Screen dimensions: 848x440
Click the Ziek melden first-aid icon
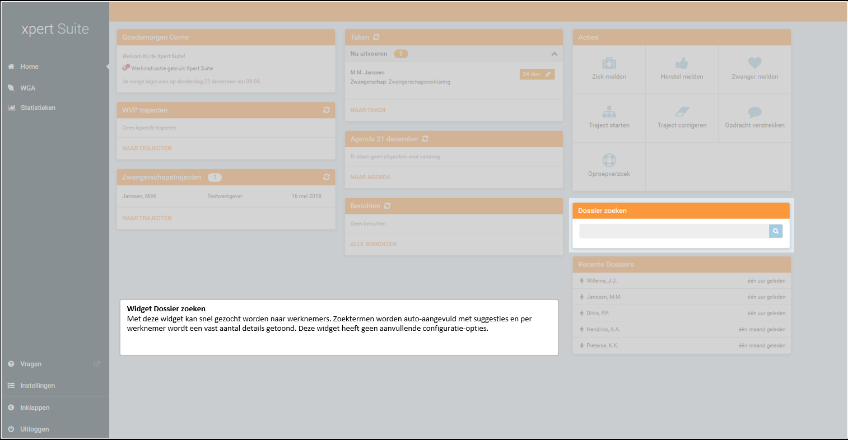pyautogui.click(x=609, y=63)
